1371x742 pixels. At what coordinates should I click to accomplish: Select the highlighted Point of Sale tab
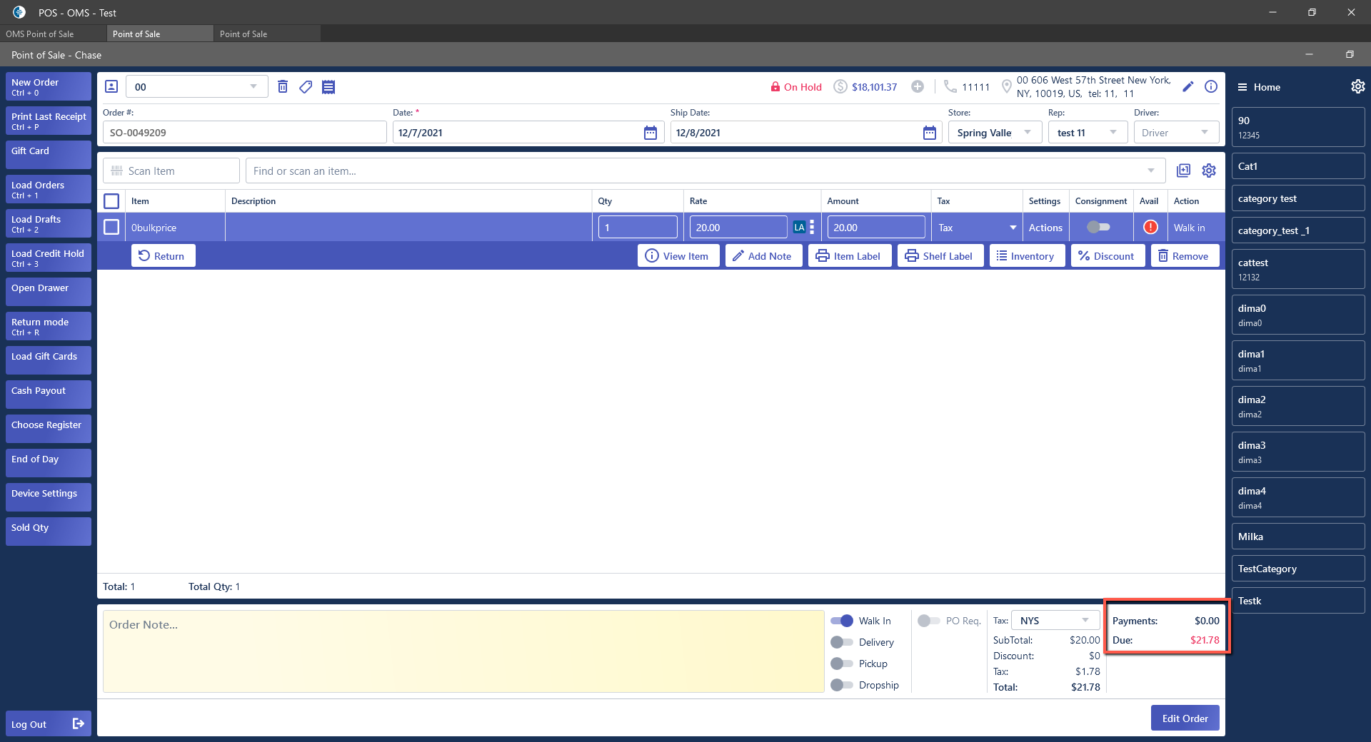point(160,34)
